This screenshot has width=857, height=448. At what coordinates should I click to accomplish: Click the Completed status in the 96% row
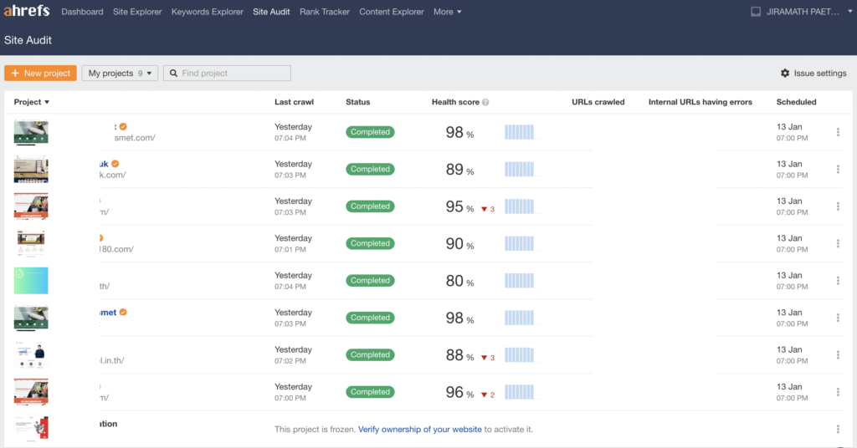click(x=370, y=392)
